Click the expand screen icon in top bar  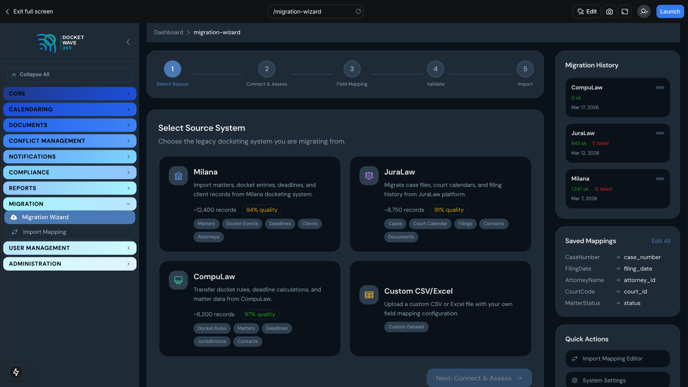[625, 11]
